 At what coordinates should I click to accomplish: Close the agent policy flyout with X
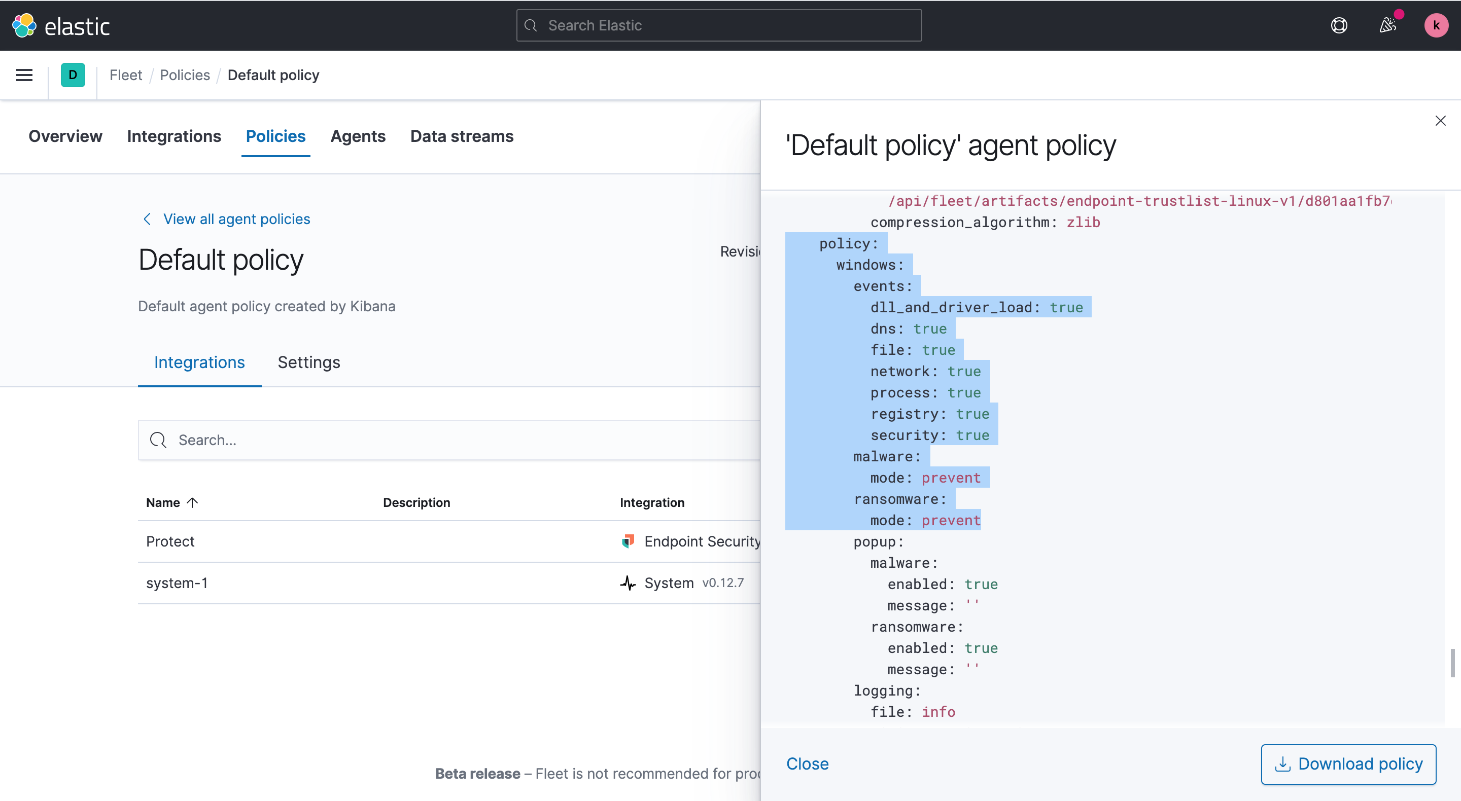pos(1441,120)
